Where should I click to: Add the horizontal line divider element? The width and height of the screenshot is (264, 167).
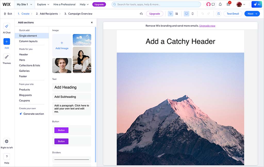72,160
